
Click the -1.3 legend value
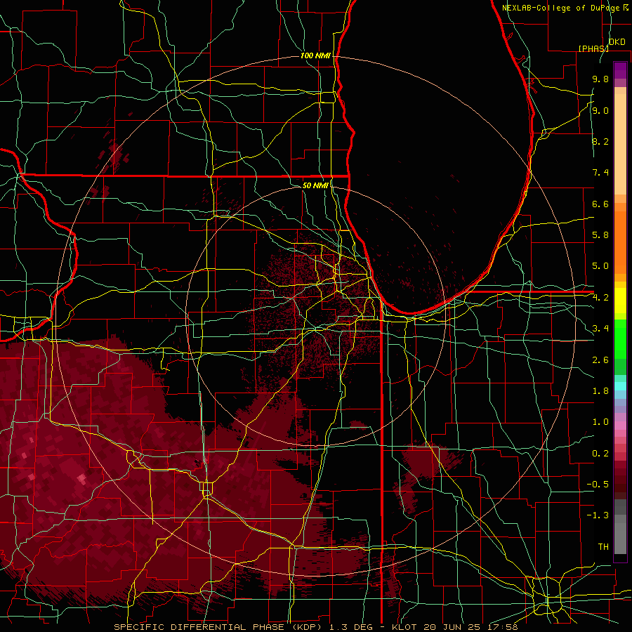598,515
